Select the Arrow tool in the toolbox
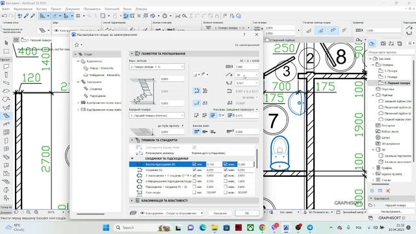The height and width of the screenshot is (234, 416). [x=6, y=43]
